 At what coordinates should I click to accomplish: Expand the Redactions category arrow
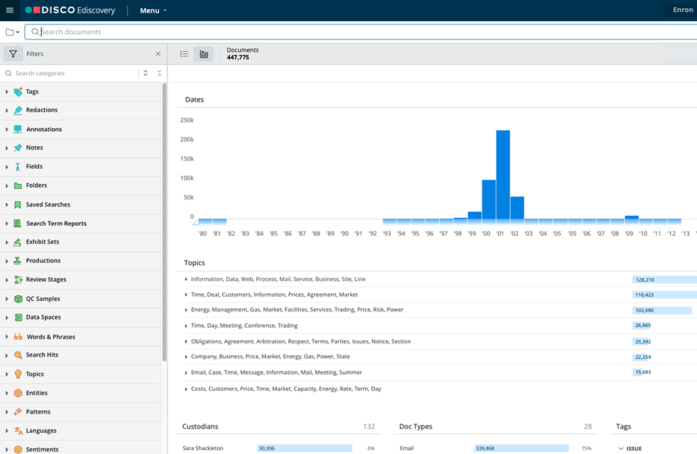click(7, 110)
